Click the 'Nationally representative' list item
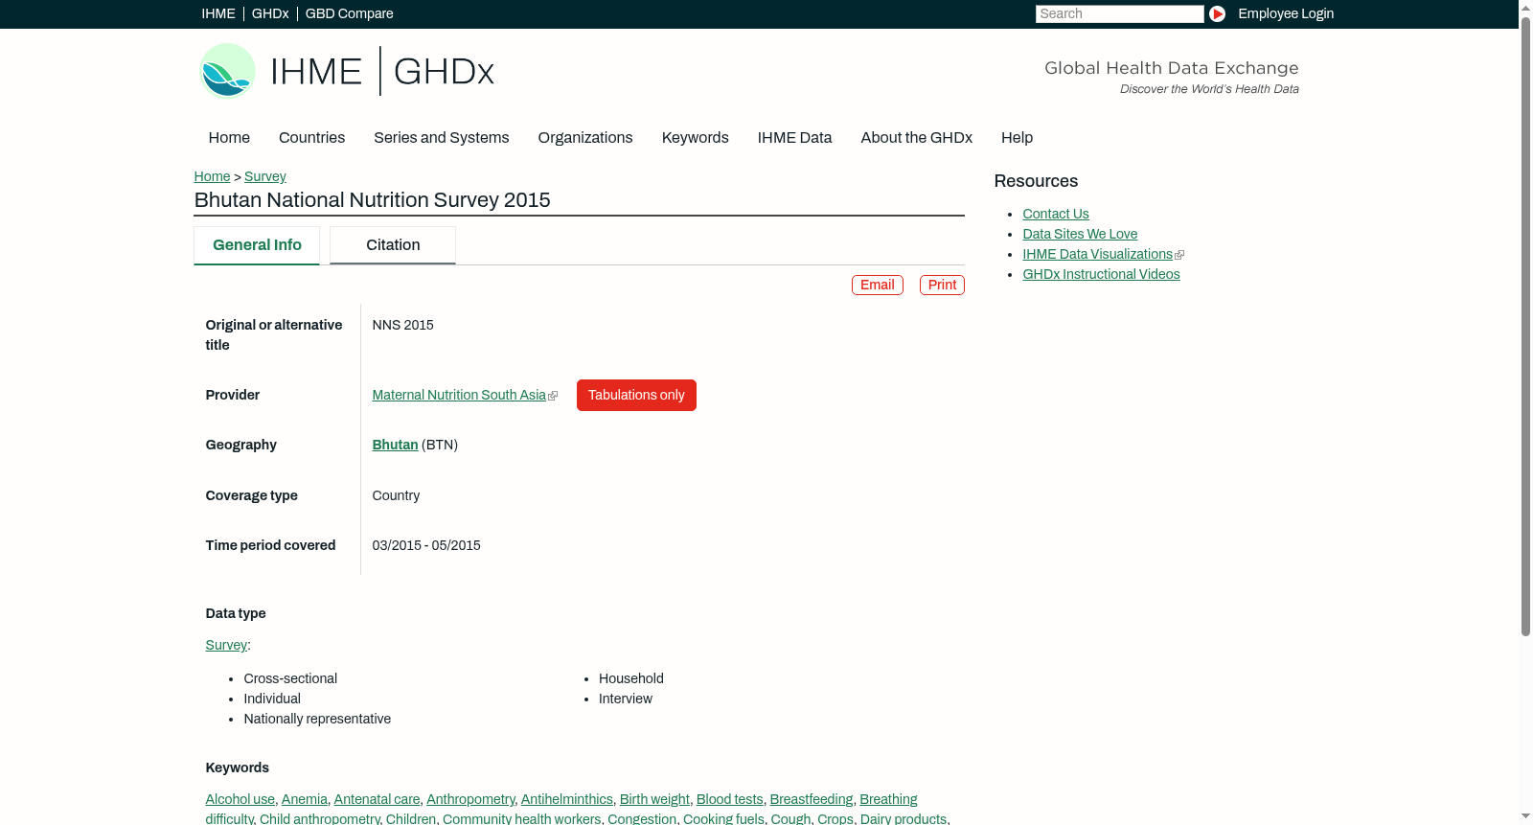This screenshot has height=825, width=1533. coord(317,719)
